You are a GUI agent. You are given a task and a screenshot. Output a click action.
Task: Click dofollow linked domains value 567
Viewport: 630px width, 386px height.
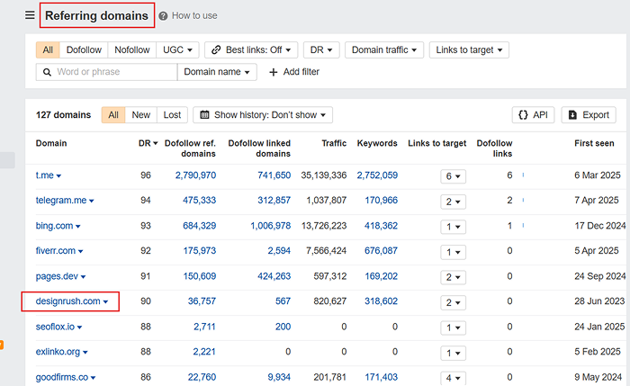tap(283, 301)
